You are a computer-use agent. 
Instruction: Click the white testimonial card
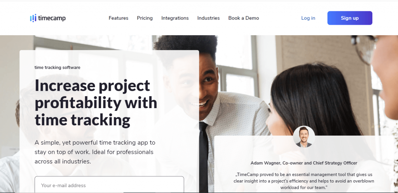(x=303, y=164)
